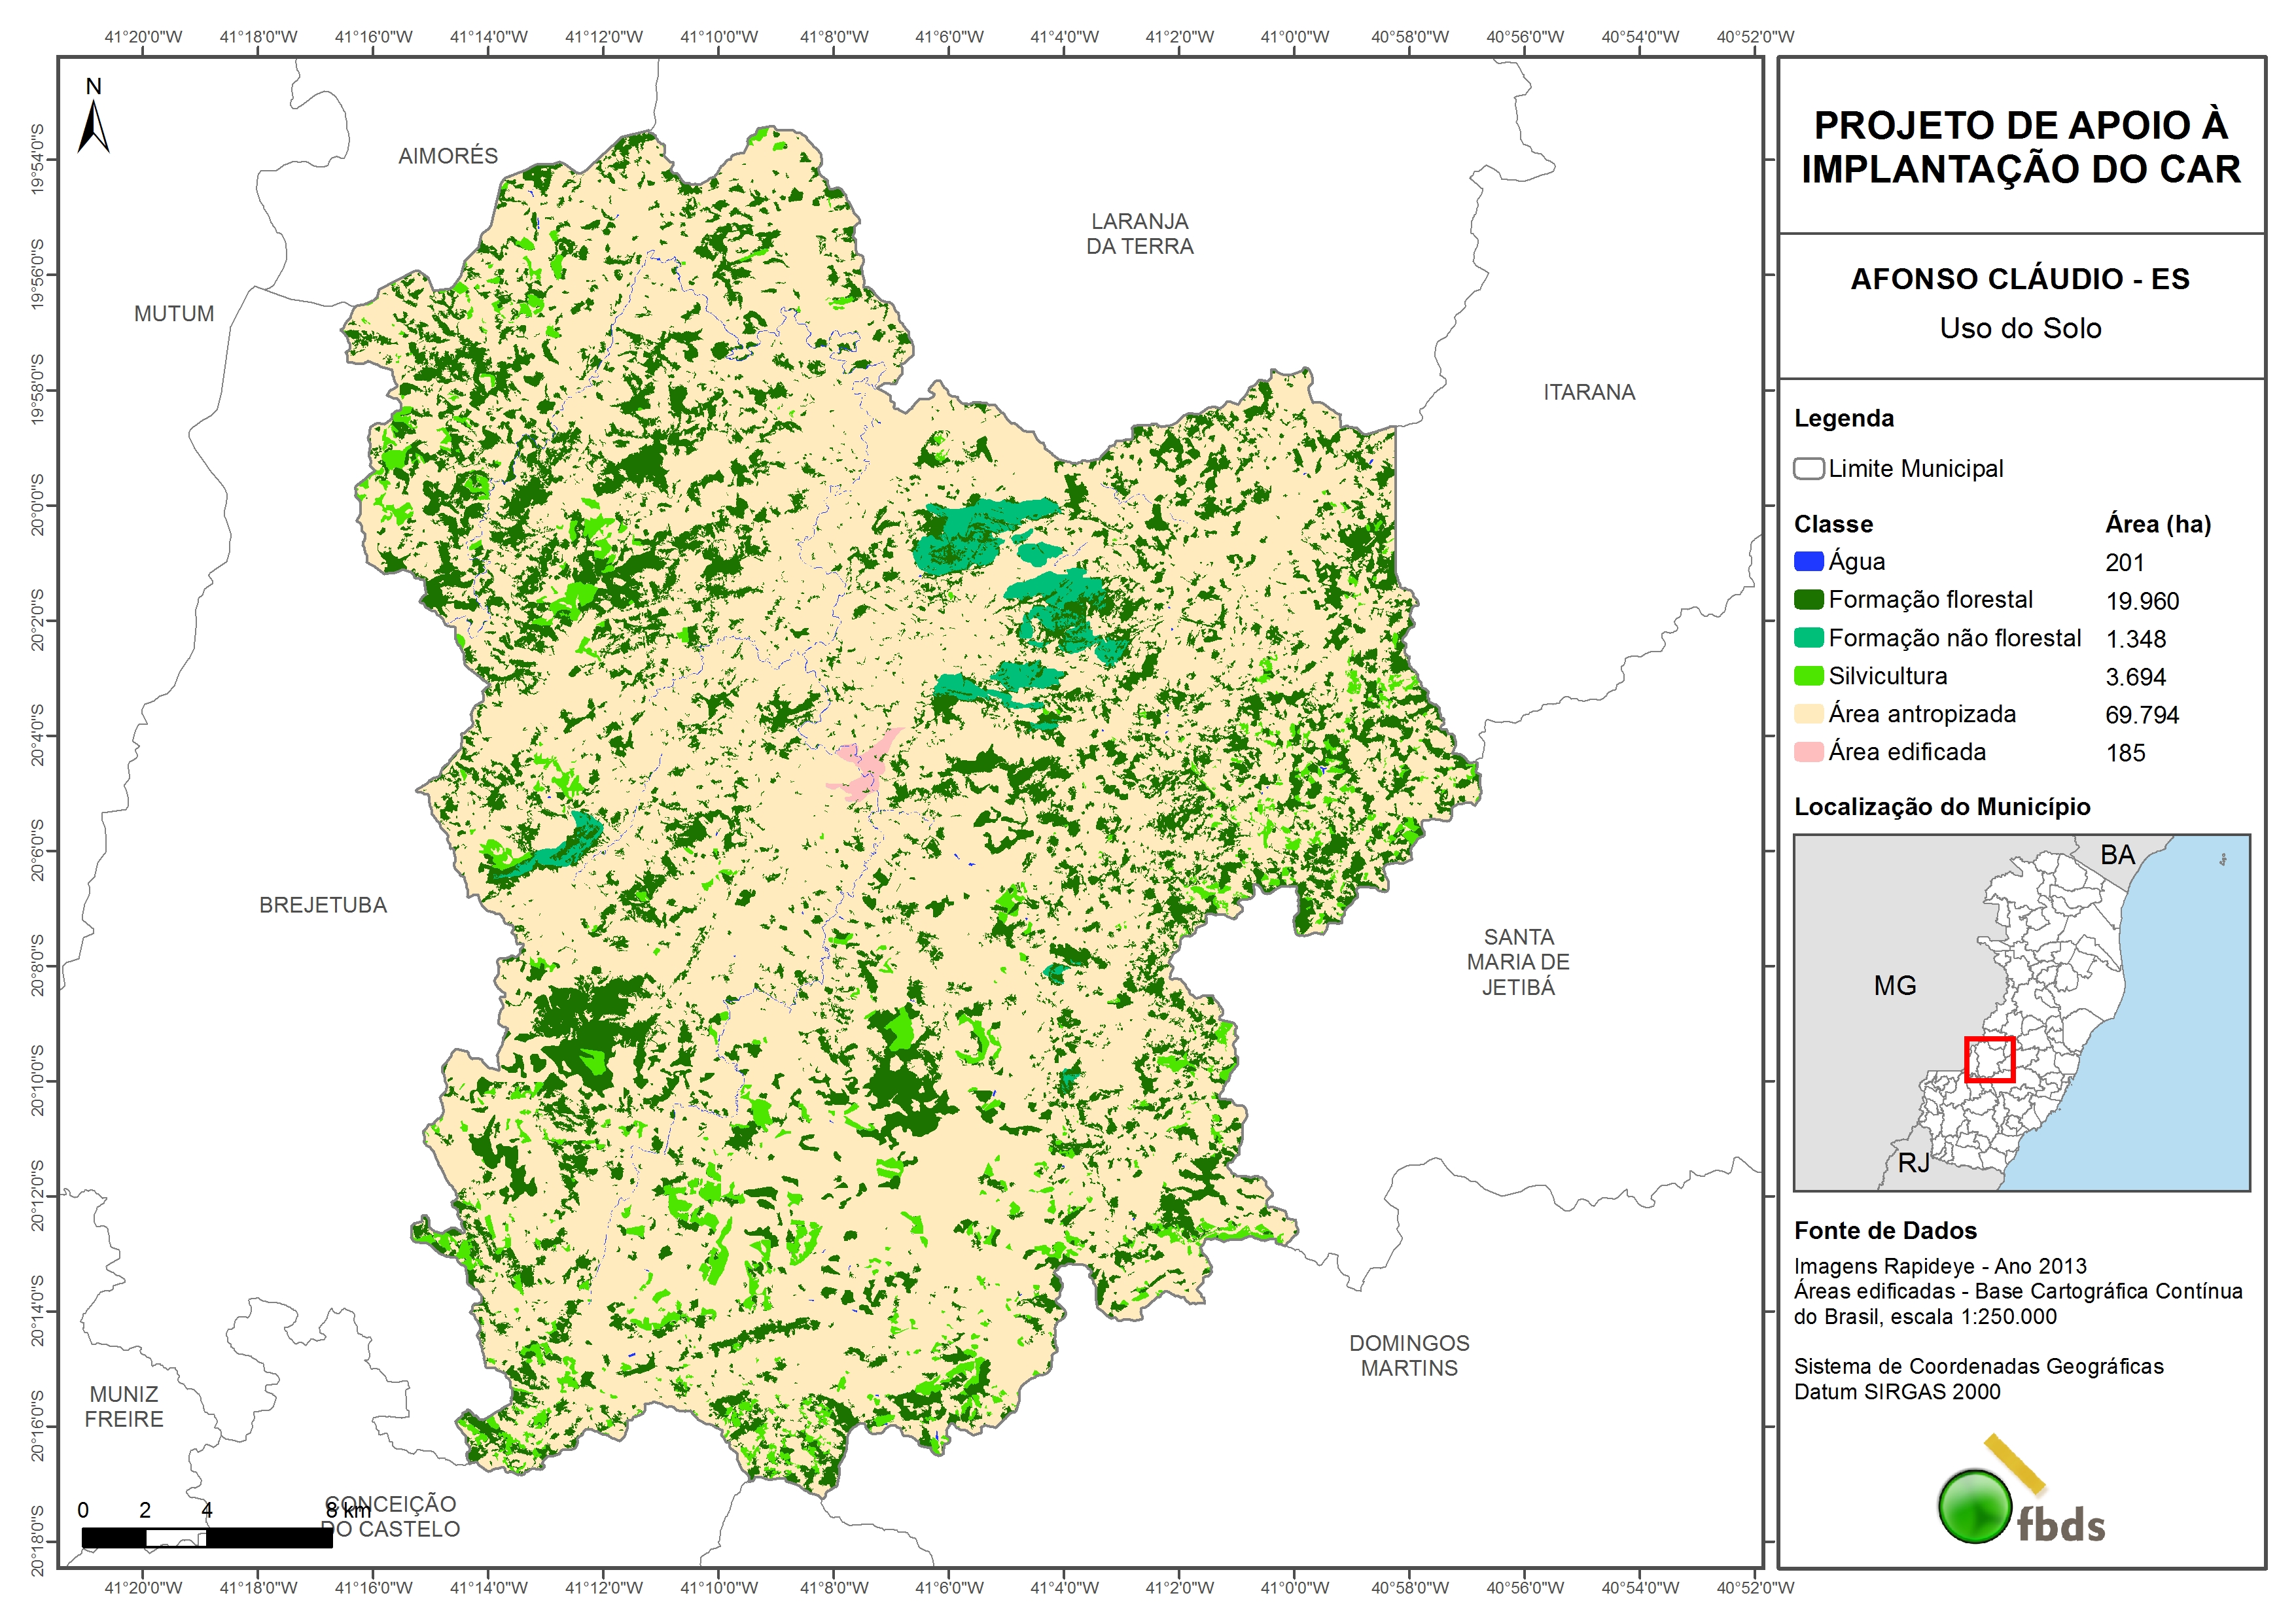This screenshot has width=2296, height=1623.
Task: Select the Água blue legend swatch
Action: (x=1808, y=562)
